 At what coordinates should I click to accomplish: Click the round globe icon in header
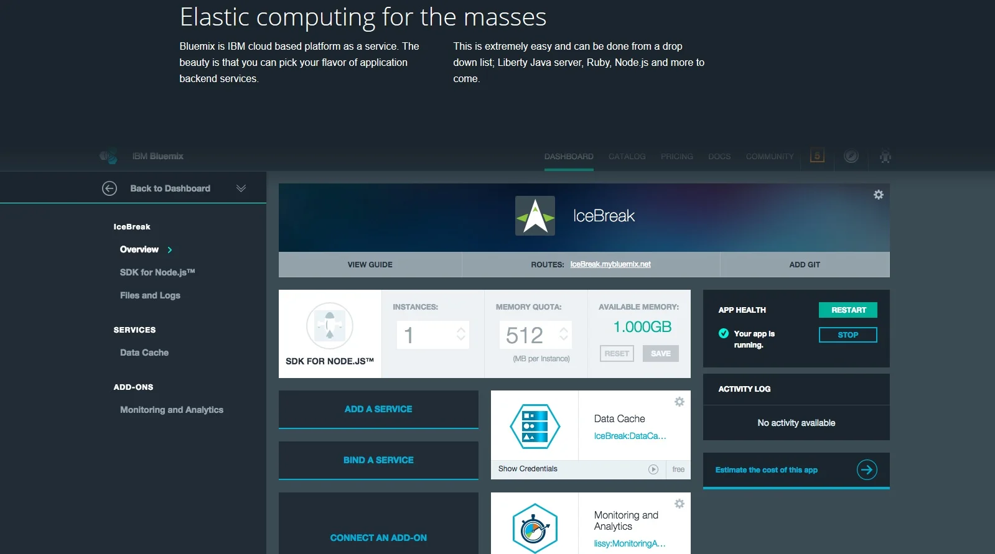pos(851,156)
